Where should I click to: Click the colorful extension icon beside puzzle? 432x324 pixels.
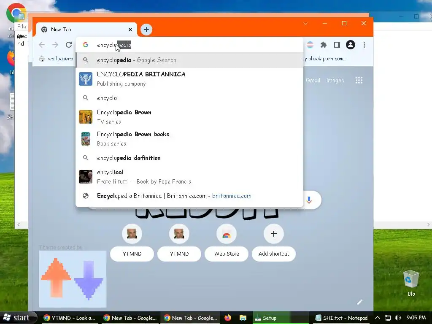pos(310,45)
